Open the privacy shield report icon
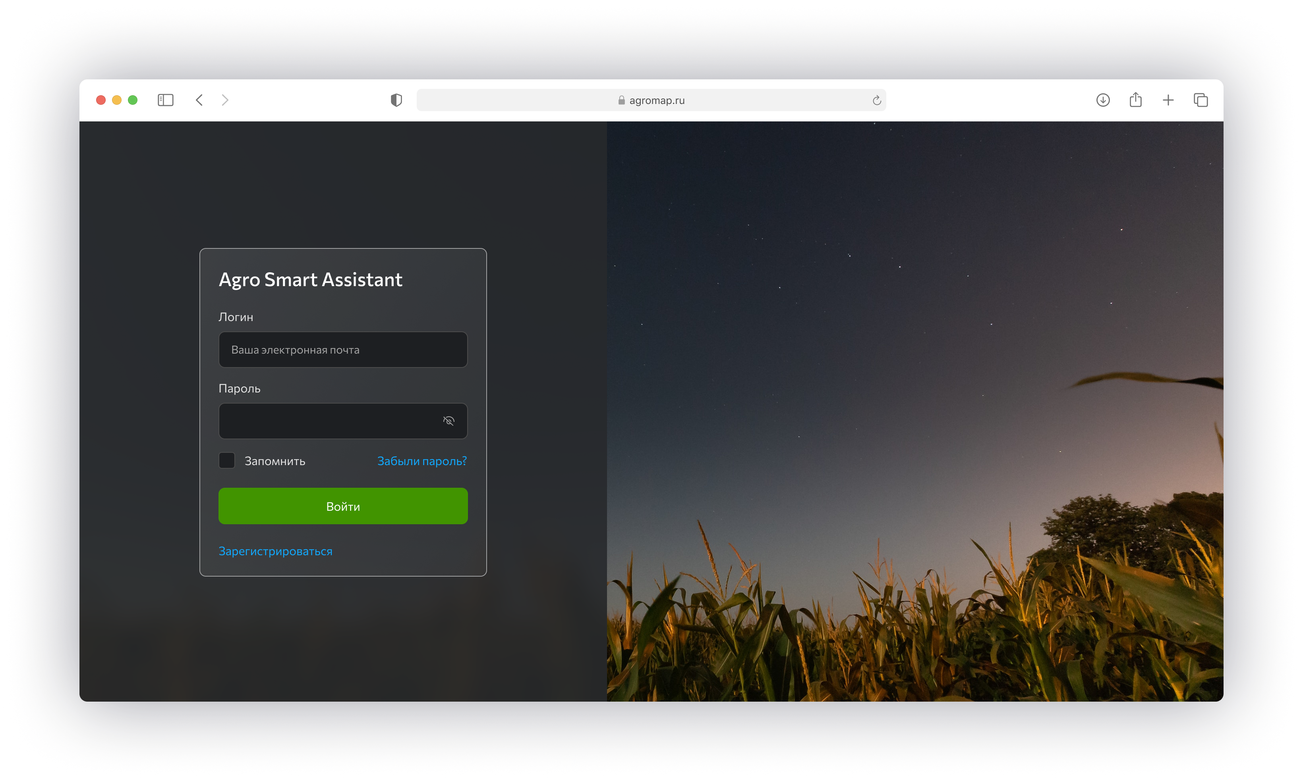 coord(396,100)
